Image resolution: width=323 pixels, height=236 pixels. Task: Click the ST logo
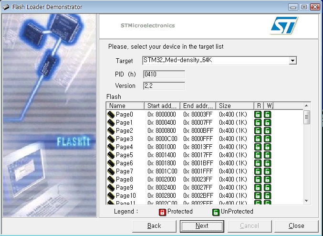point(284,25)
